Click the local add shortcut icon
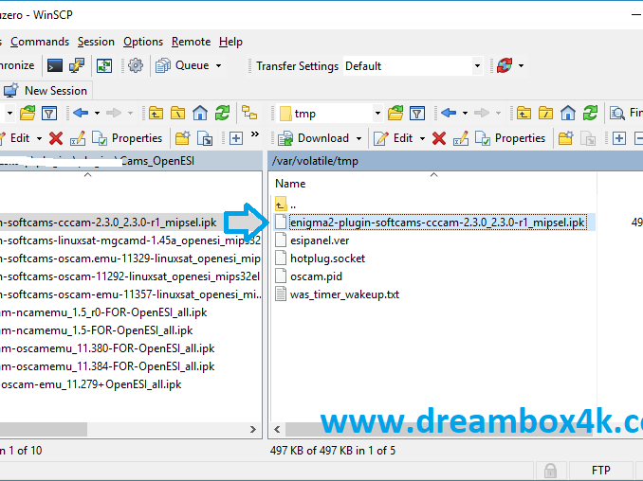 pos(205,138)
